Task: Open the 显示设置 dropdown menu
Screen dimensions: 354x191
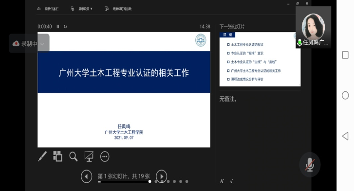Action: coord(82,9)
